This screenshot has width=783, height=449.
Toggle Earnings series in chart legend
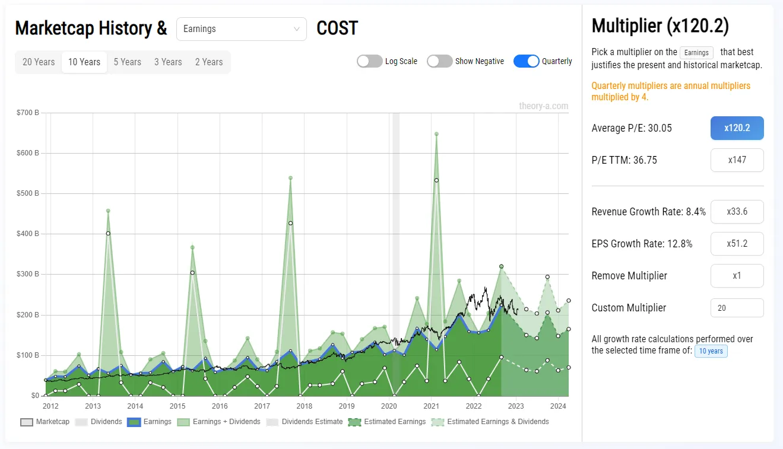coord(150,422)
